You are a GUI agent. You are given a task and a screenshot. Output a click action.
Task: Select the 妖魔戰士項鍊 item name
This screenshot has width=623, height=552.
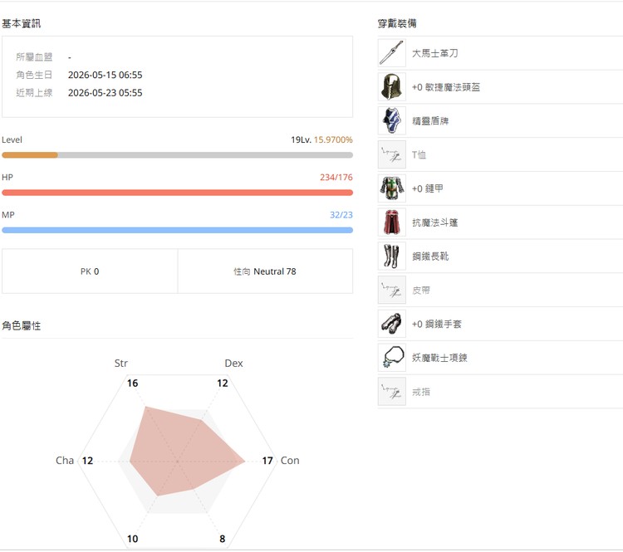tap(439, 358)
